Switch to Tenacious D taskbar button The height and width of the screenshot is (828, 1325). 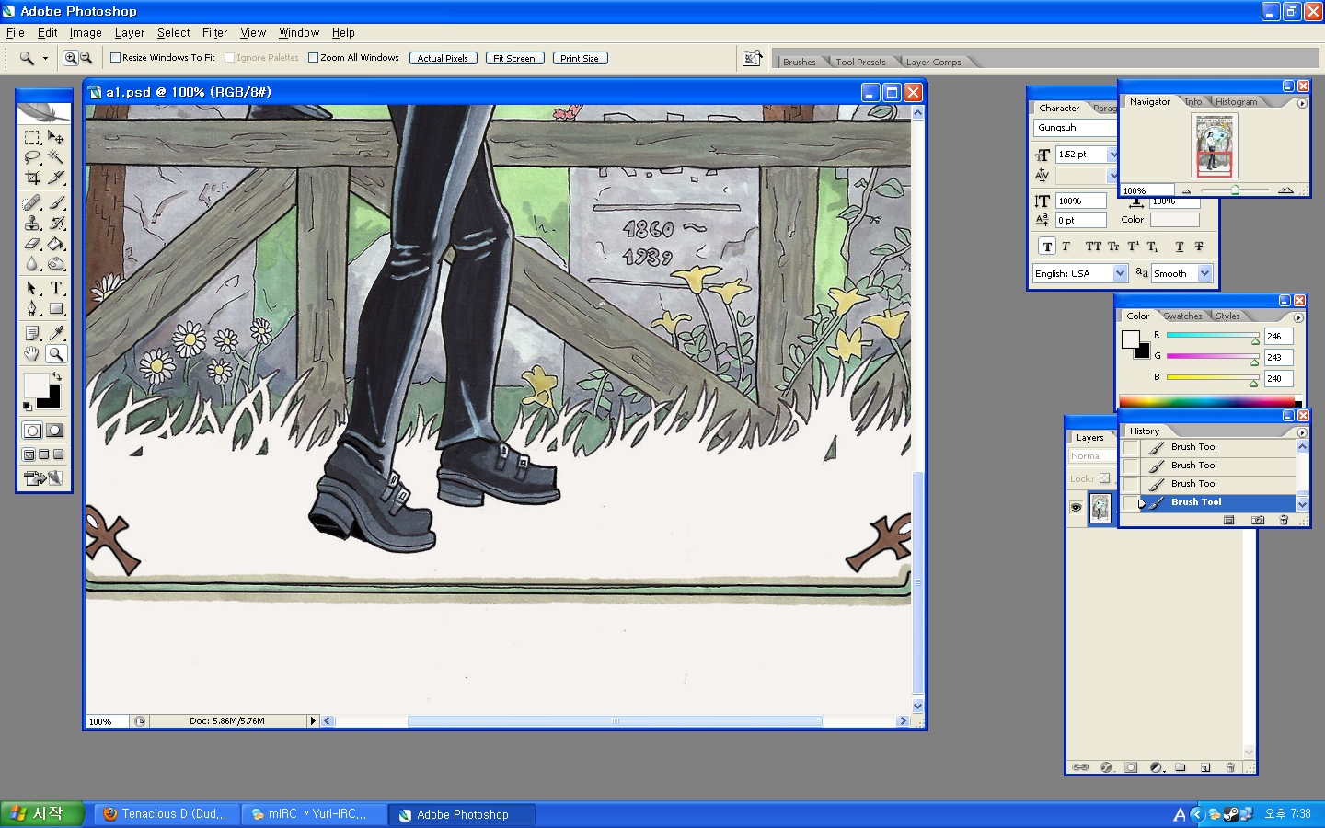tap(167, 814)
